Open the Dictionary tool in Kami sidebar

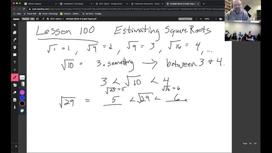pos(15,32)
